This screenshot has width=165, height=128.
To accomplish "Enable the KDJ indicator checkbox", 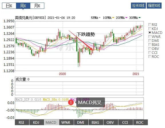I will (150, 29).
